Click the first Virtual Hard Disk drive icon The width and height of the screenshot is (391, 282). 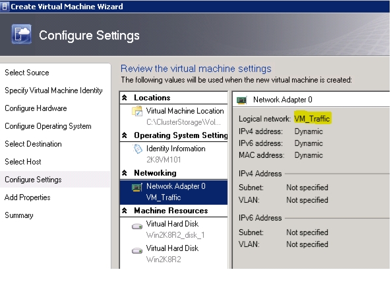137,227
